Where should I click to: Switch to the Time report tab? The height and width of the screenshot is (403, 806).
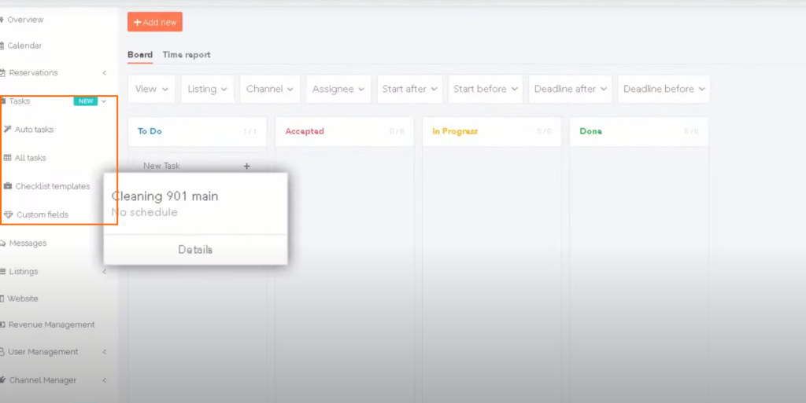pyautogui.click(x=187, y=55)
